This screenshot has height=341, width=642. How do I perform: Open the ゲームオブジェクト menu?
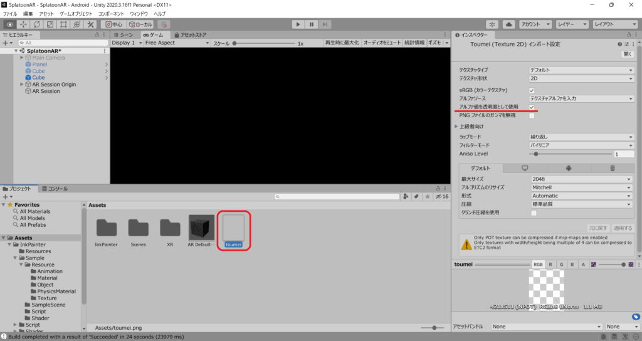tap(76, 14)
